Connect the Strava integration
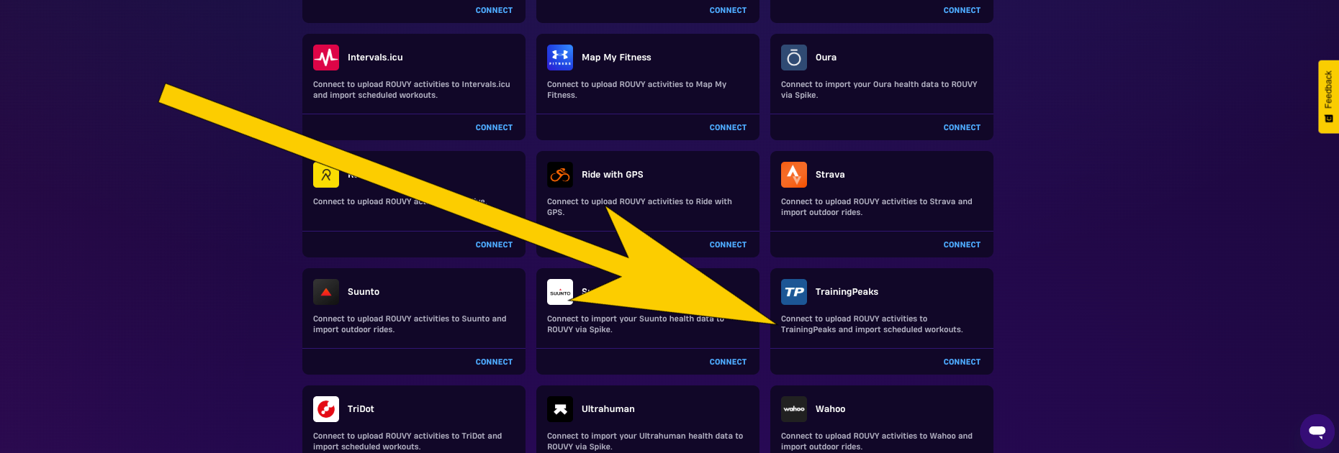 click(x=962, y=244)
